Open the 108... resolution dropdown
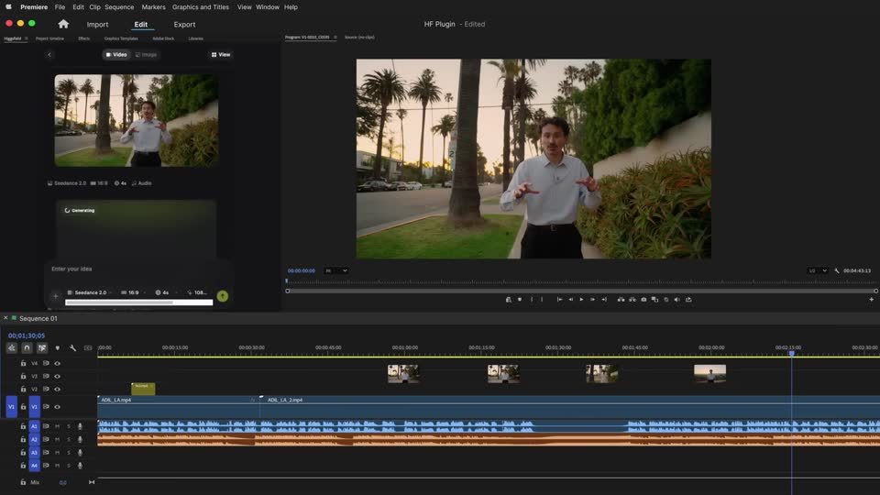Screen dimensions: 880x495 click(x=198, y=292)
